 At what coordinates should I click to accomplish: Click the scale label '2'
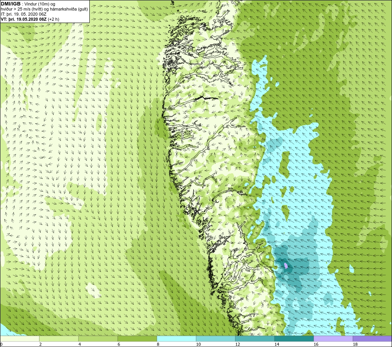coord(40,344)
